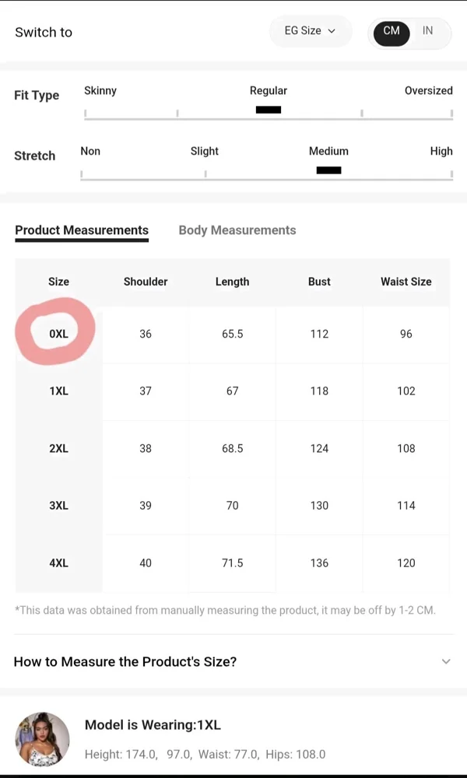Select the Product Measurements tab
This screenshot has height=778, width=467.
click(82, 230)
